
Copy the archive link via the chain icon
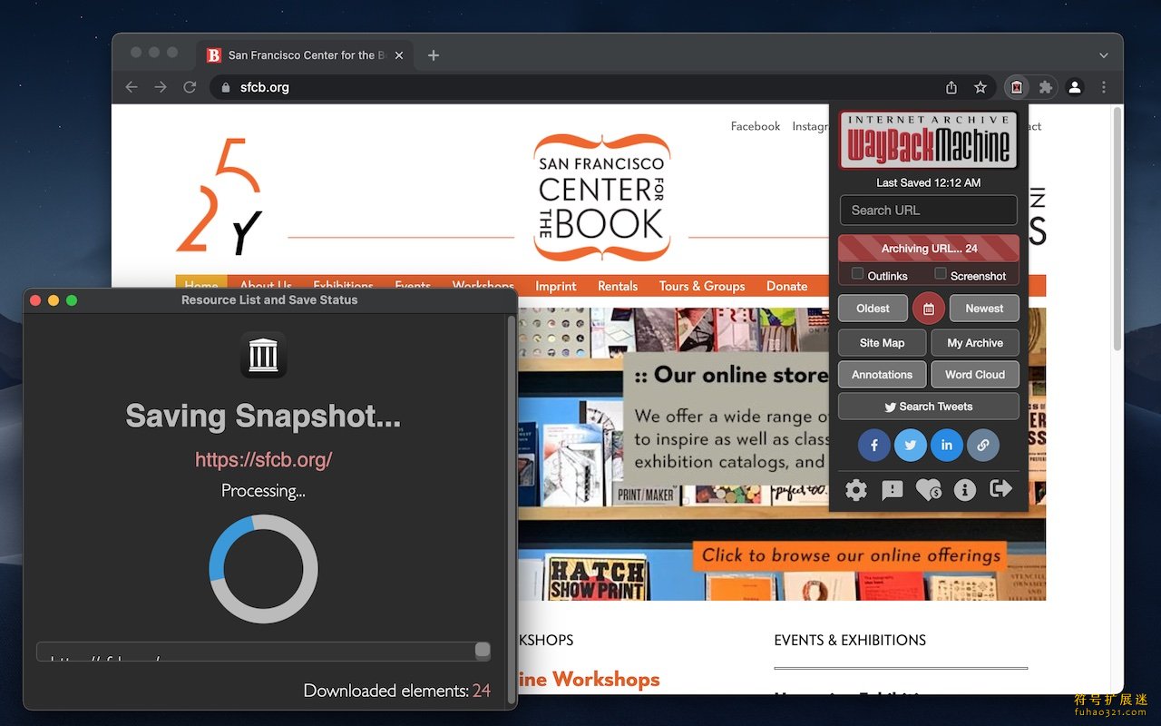[983, 445]
